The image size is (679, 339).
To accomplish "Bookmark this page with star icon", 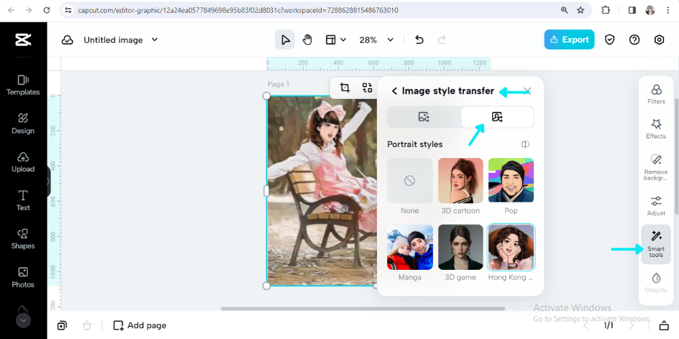I will click(x=581, y=10).
